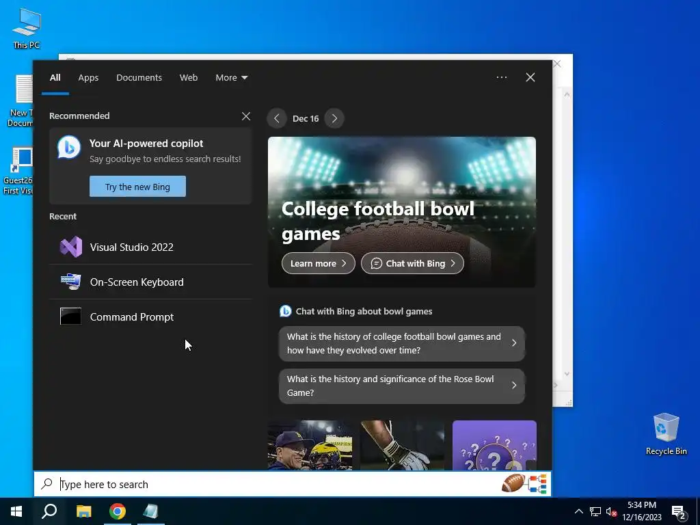Open the Windows Start menu
The image size is (700, 525).
16,511
